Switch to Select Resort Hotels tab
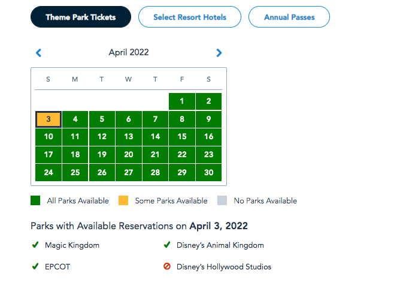397x282 pixels. point(190,17)
